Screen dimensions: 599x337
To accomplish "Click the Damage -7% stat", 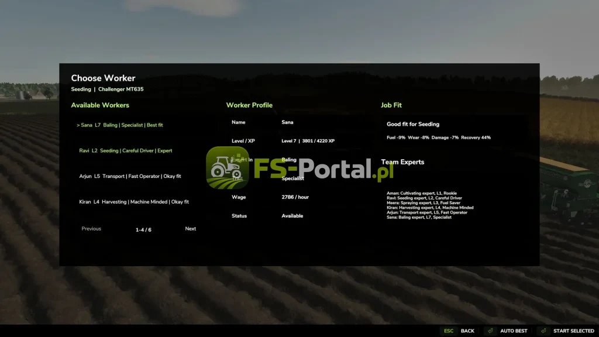I will click(x=445, y=137).
